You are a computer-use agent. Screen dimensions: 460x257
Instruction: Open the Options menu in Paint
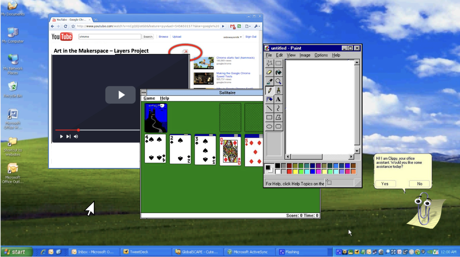click(321, 55)
